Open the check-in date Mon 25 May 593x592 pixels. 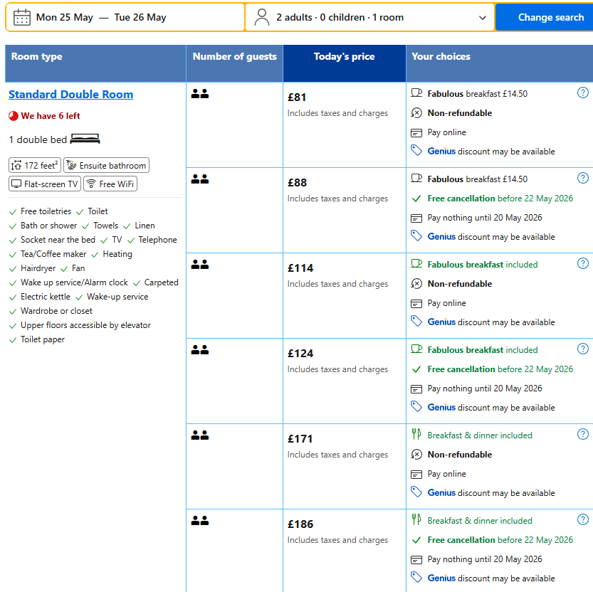point(64,17)
